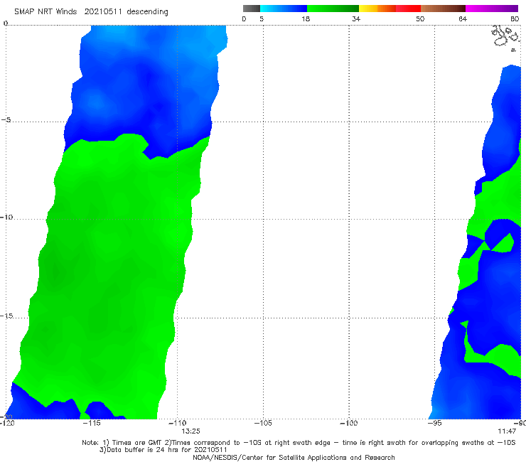Image resolution: width=526 pixels, height=462 pixels.
Task: Click the latitude label '-10'
Action: coord(6,217)
